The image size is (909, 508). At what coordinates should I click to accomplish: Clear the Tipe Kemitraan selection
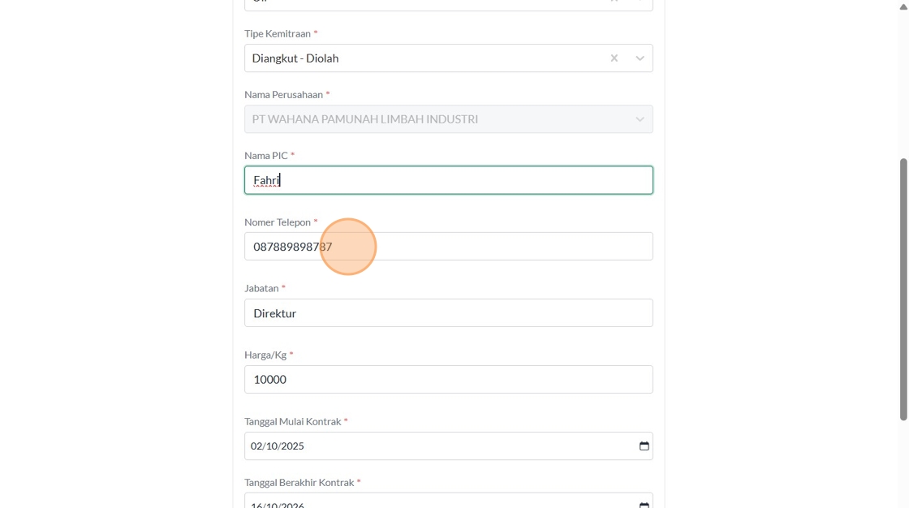(614, 58)
